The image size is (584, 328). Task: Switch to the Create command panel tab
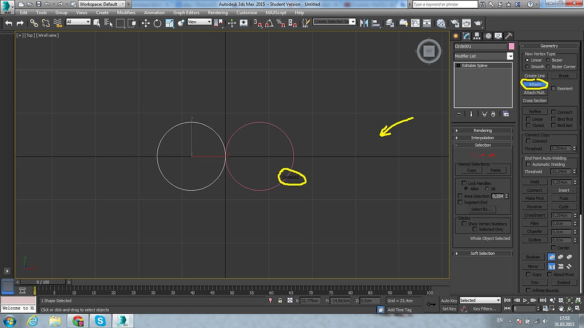[455, 36]
